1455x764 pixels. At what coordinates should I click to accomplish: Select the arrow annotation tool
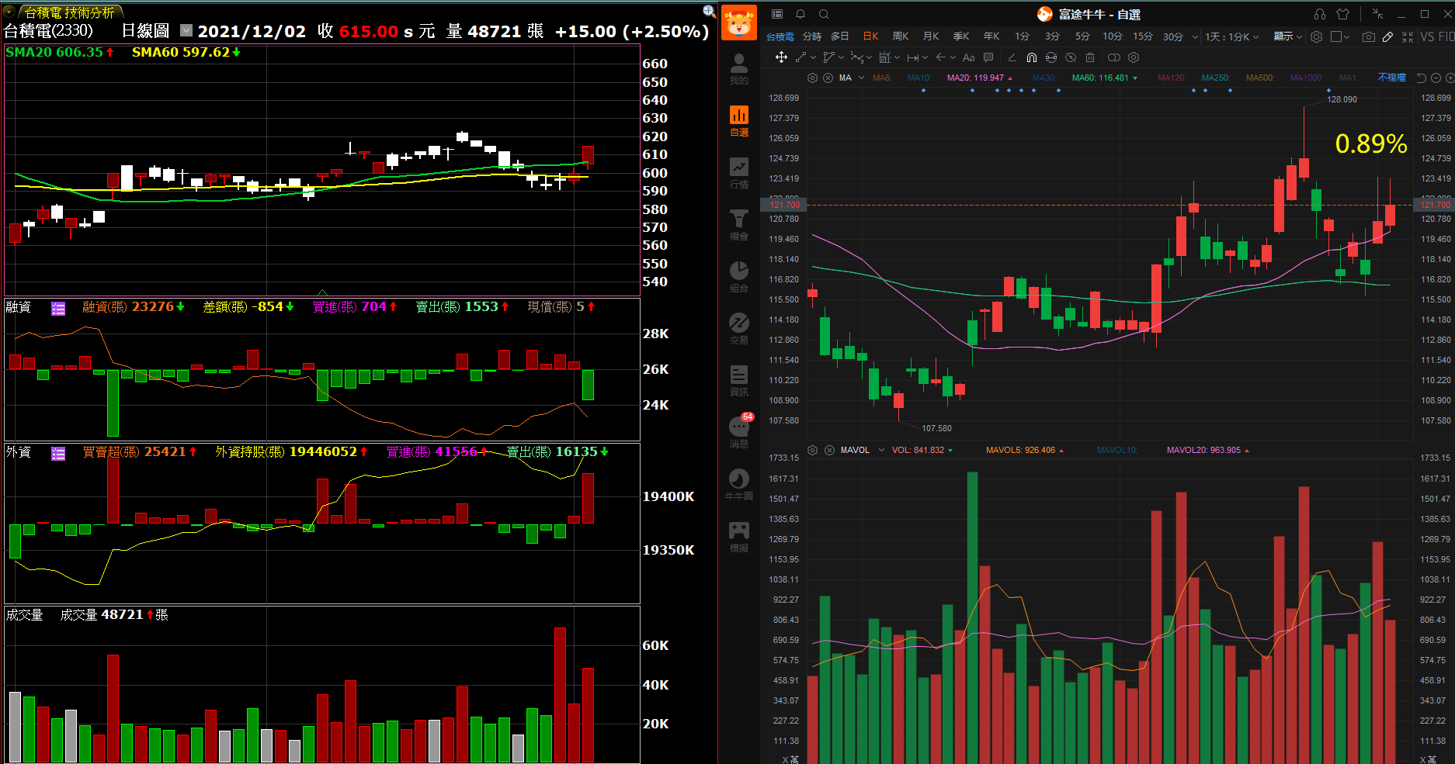click(x=941, y=57)
